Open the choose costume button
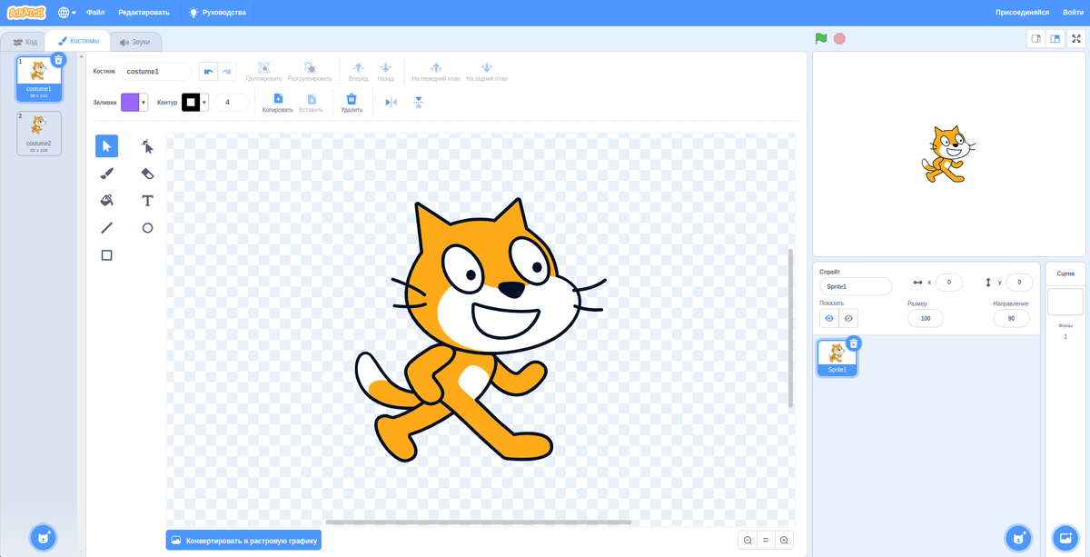The height and width of the screenshot is (557, 1090). point(43,538)
